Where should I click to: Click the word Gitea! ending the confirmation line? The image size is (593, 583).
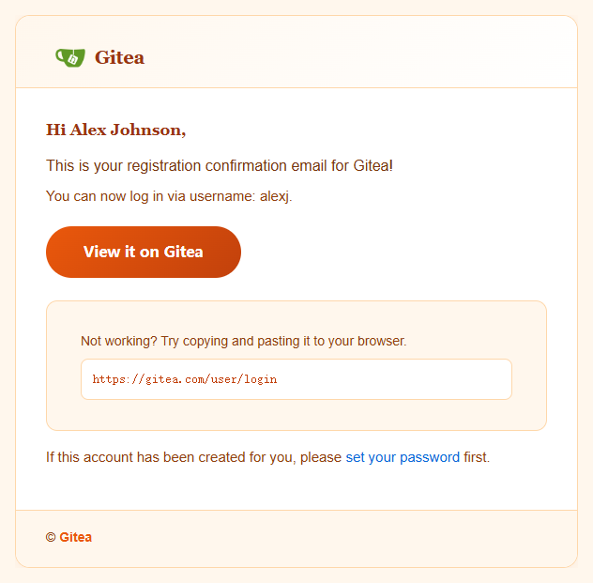pos(373,166)
